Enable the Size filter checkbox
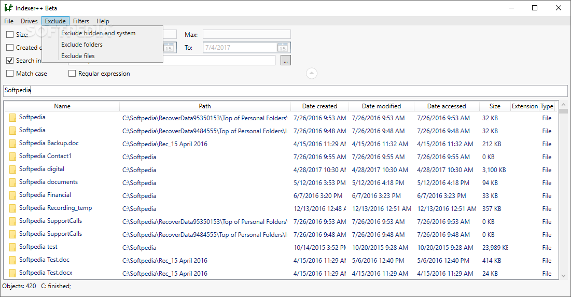Viewport: 571px width, 297px height. click(x=10, y=35)
